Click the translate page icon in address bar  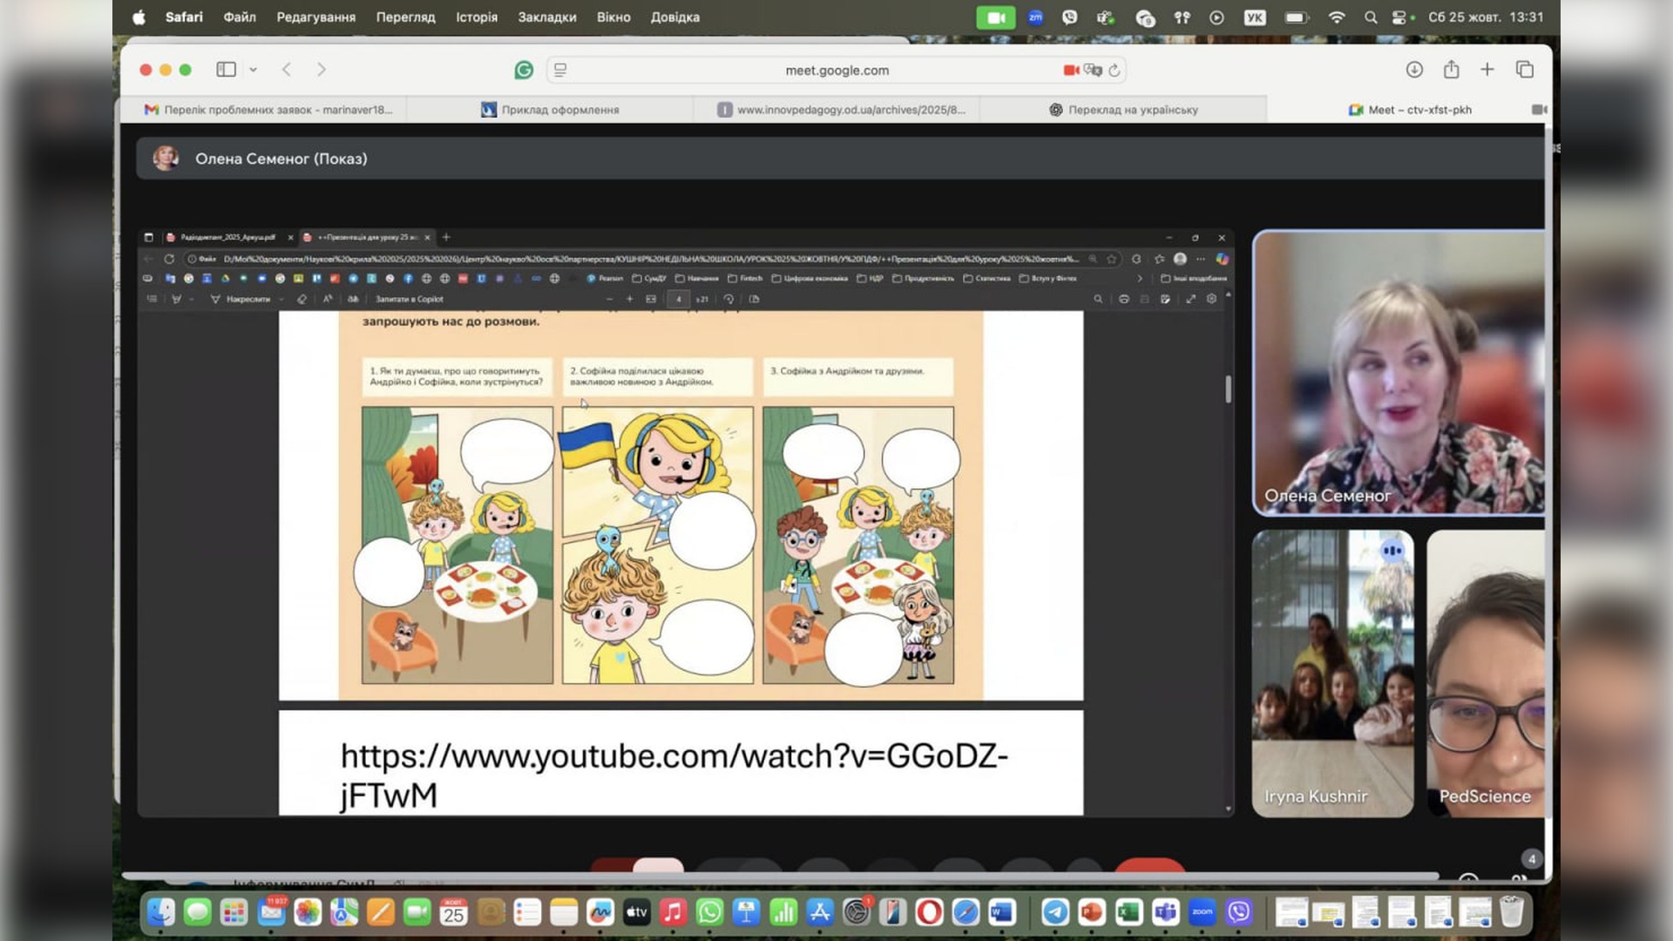(1093, 70)
